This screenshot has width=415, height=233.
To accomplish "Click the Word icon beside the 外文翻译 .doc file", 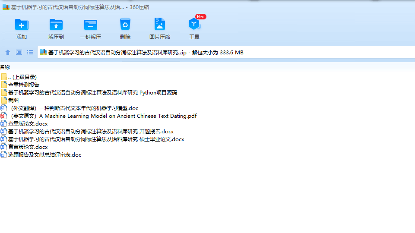I will pos(3,108).
